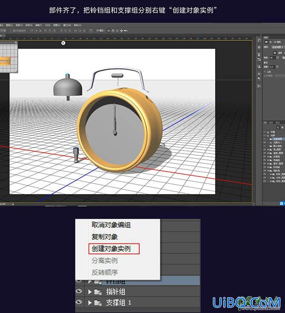Toggle the 显示变换控件 checkbox in options bar
Image resolution: width=285 pixels, height=313 pixels.
(11, 31)
